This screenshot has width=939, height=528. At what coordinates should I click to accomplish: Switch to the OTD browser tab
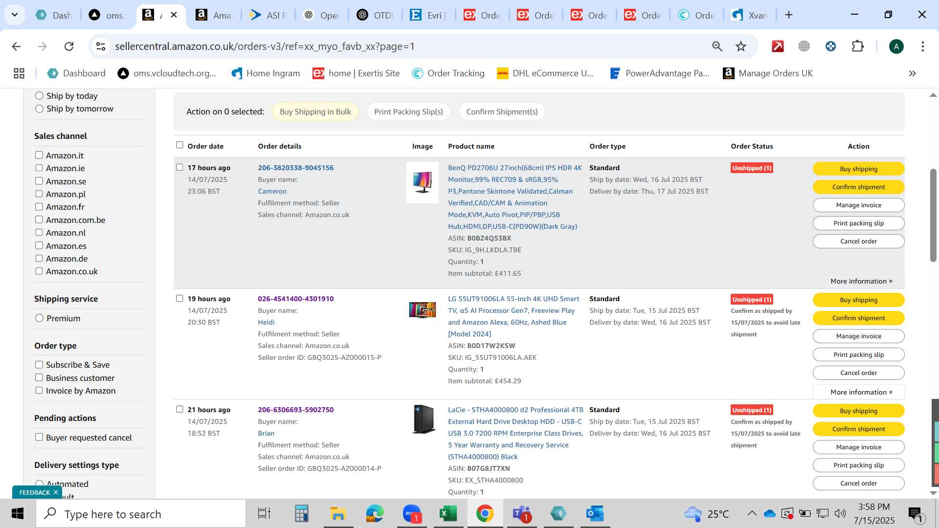click(375, 15)
